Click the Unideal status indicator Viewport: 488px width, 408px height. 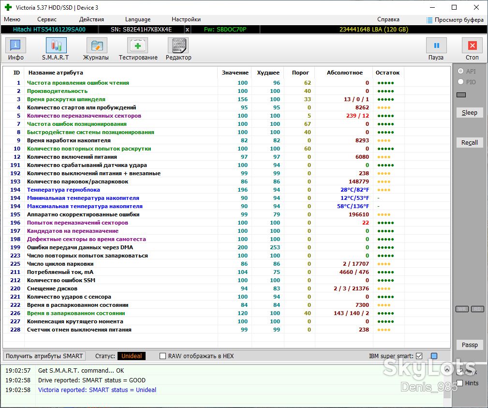point(132,356)
